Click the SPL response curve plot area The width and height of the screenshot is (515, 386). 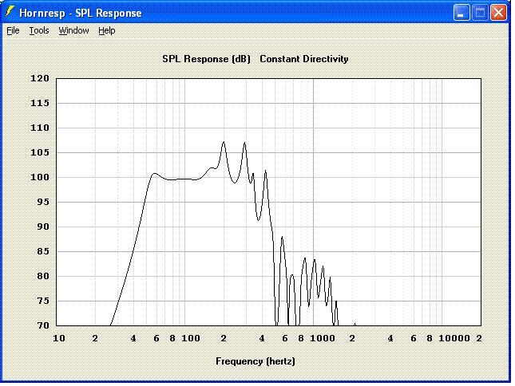[268, 202]
